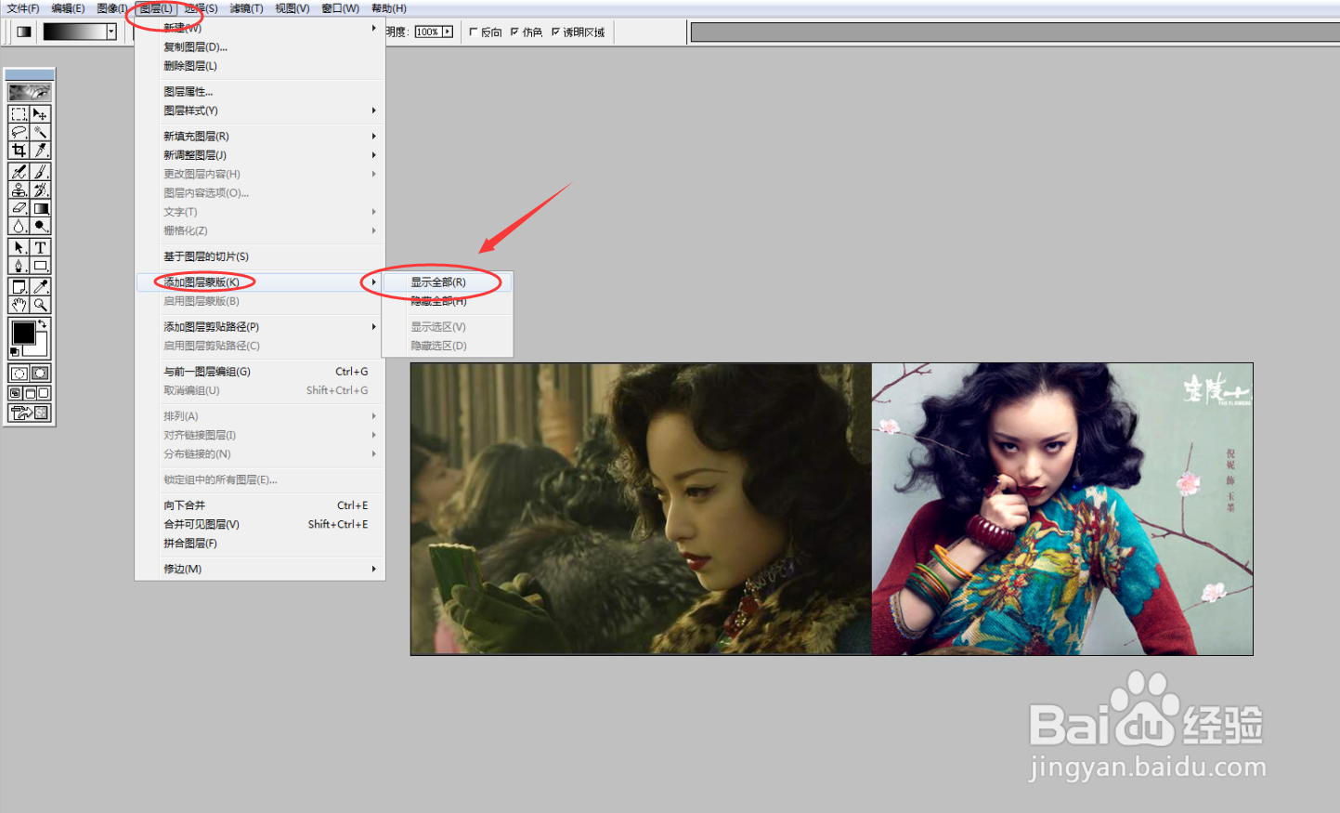This screenshot has height=813, width=1340.
Task: Open the gradient picker dropdown arrow
Action: point(111,32)
